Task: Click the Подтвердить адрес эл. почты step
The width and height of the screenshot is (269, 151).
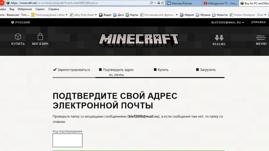Action: click(x=116, y=72)
